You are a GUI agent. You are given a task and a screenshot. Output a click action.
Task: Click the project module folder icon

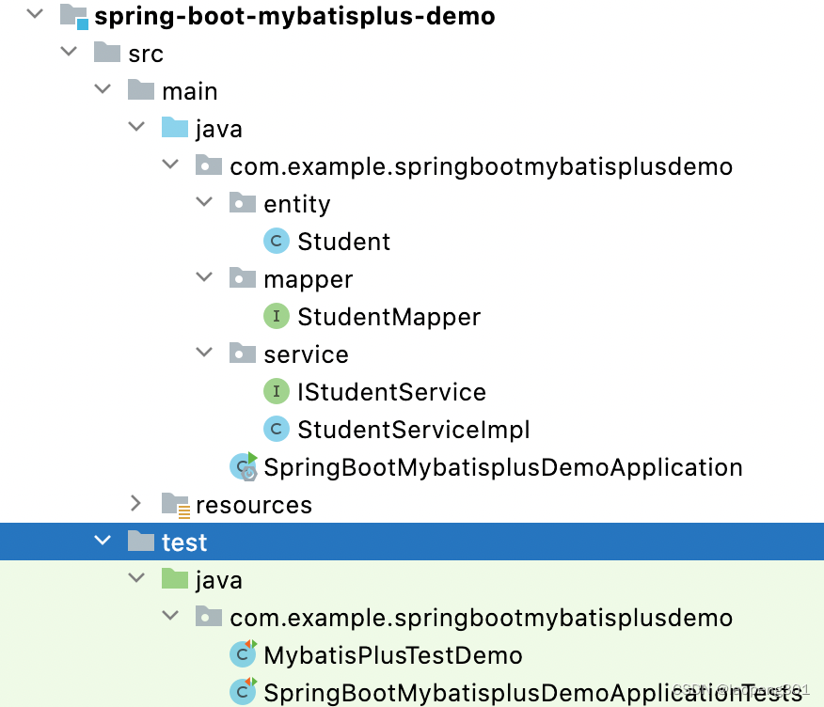(74, 16)
